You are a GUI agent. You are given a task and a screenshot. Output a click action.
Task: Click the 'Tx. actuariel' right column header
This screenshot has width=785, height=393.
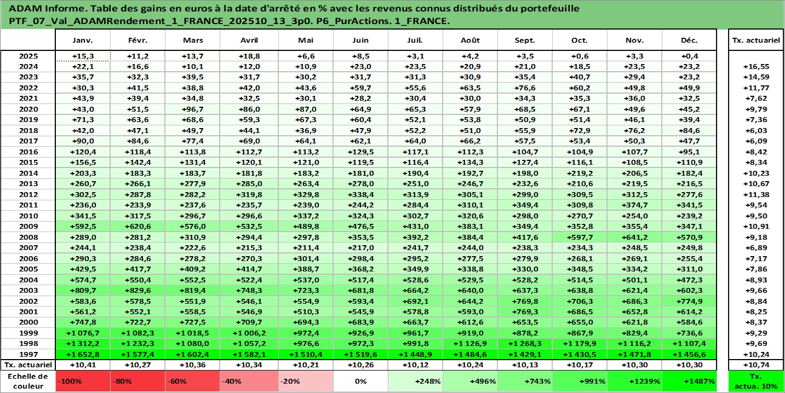pos(756,41)
